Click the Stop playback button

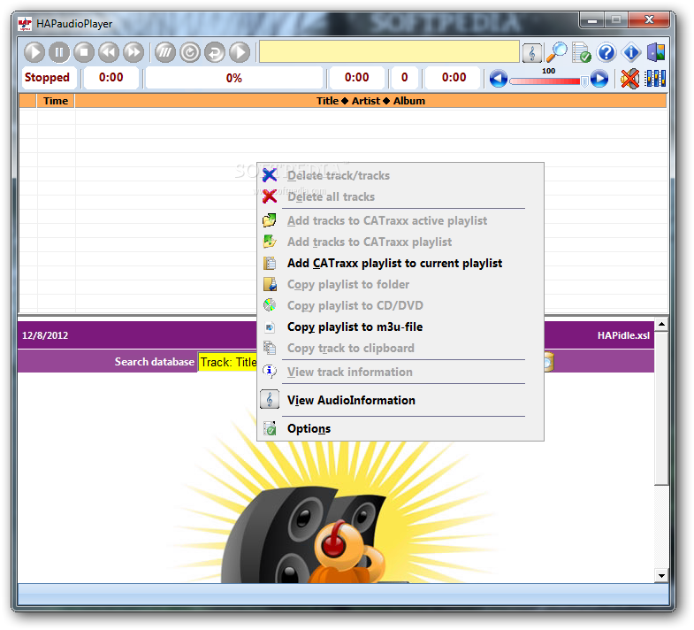point(84,53)
